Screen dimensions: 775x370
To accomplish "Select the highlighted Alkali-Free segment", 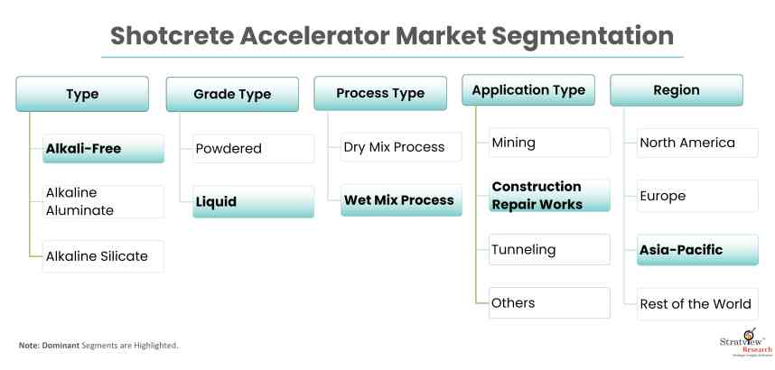I will click(104, 148).
